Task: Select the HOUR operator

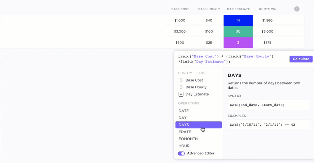Action: [184, 146]
